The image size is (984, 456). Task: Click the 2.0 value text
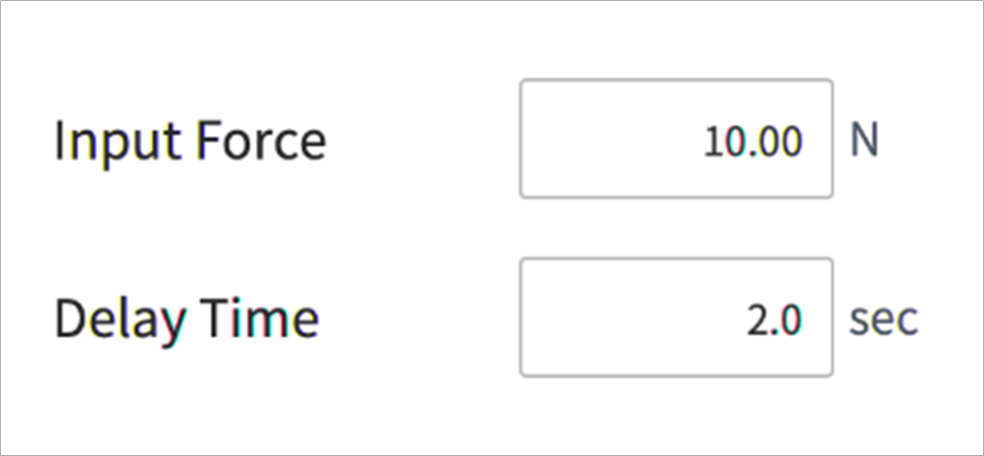pos(773,320)
